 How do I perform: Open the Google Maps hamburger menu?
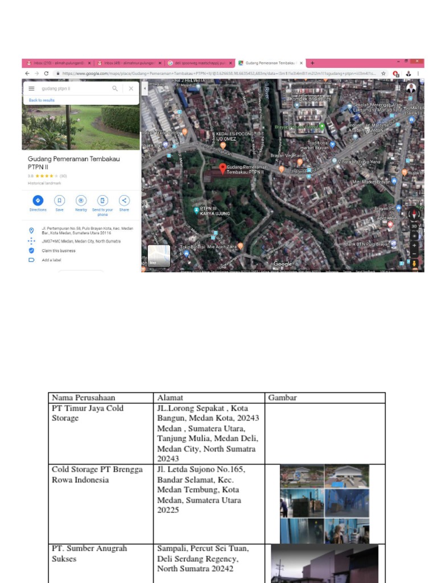(x=32, y=88)
